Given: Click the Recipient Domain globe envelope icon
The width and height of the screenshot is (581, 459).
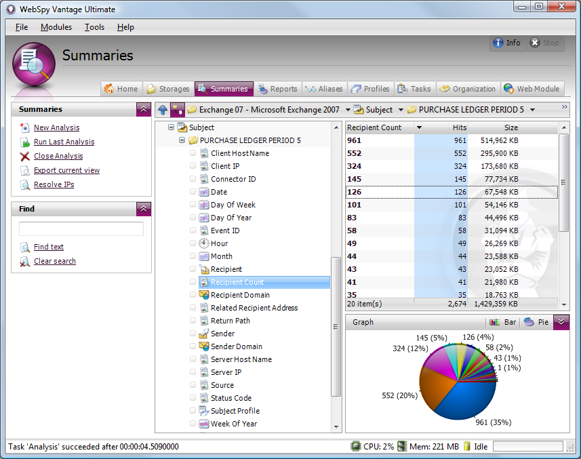Looking at the screenshot, I should pos(204,295).
